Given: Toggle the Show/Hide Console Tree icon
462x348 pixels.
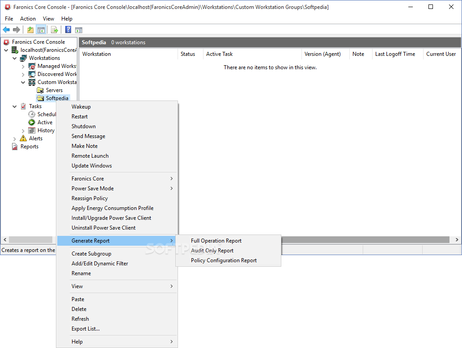Looking at the screenshot, I should click(x=41, y=30).
